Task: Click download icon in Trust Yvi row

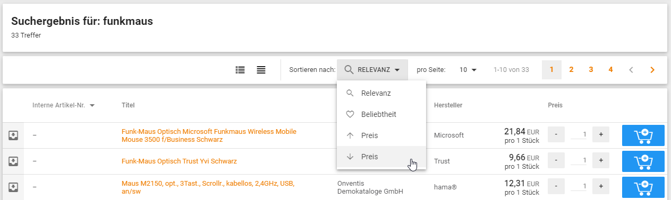Action: click(13, 161)
